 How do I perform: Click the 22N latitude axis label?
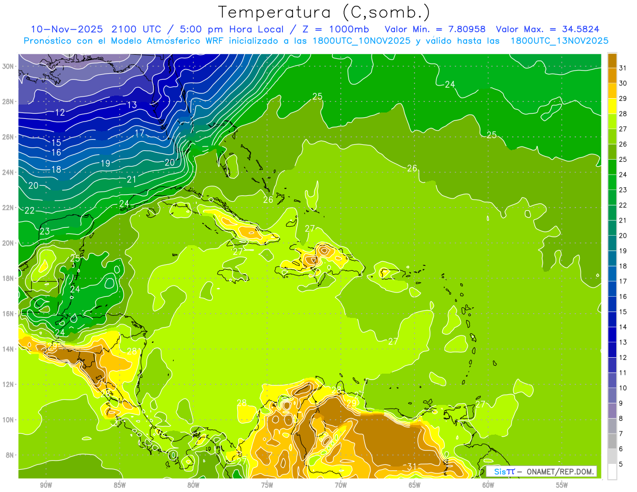[9, 208]
